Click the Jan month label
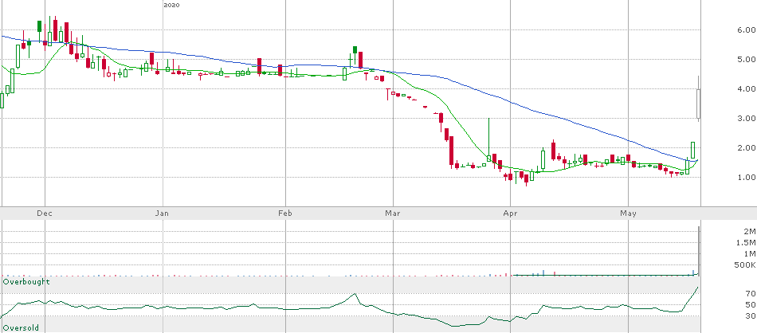Image resolution: width=757 pixels, height=333 pixels. click(163, 213)
